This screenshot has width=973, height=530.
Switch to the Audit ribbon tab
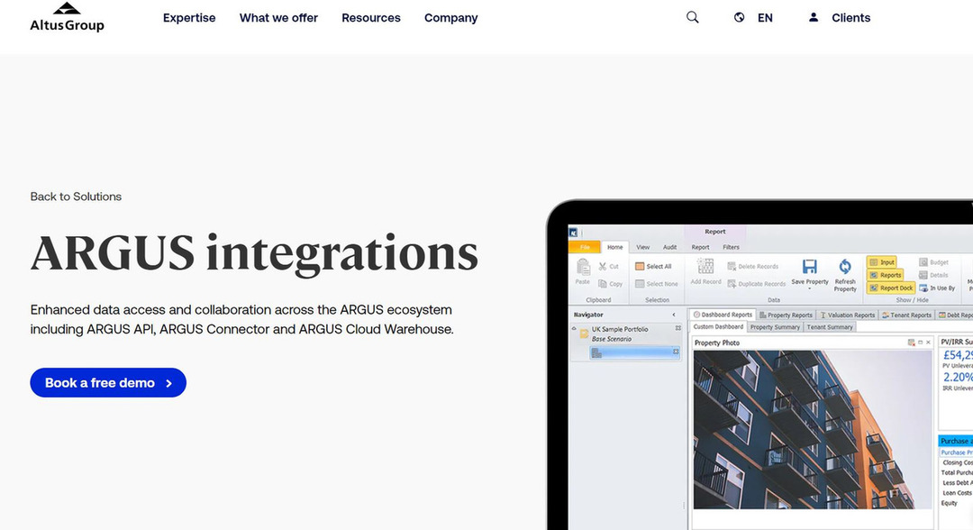click(669, 247)
